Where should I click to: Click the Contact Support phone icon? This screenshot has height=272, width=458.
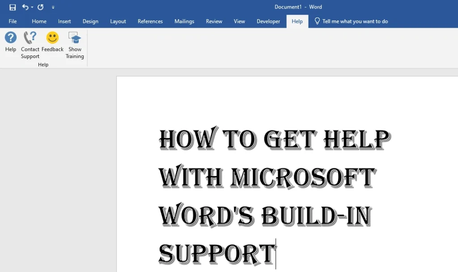click(x=30, y=38)
